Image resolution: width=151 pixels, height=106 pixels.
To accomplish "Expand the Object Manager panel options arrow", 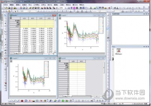I will coord(144,14).
